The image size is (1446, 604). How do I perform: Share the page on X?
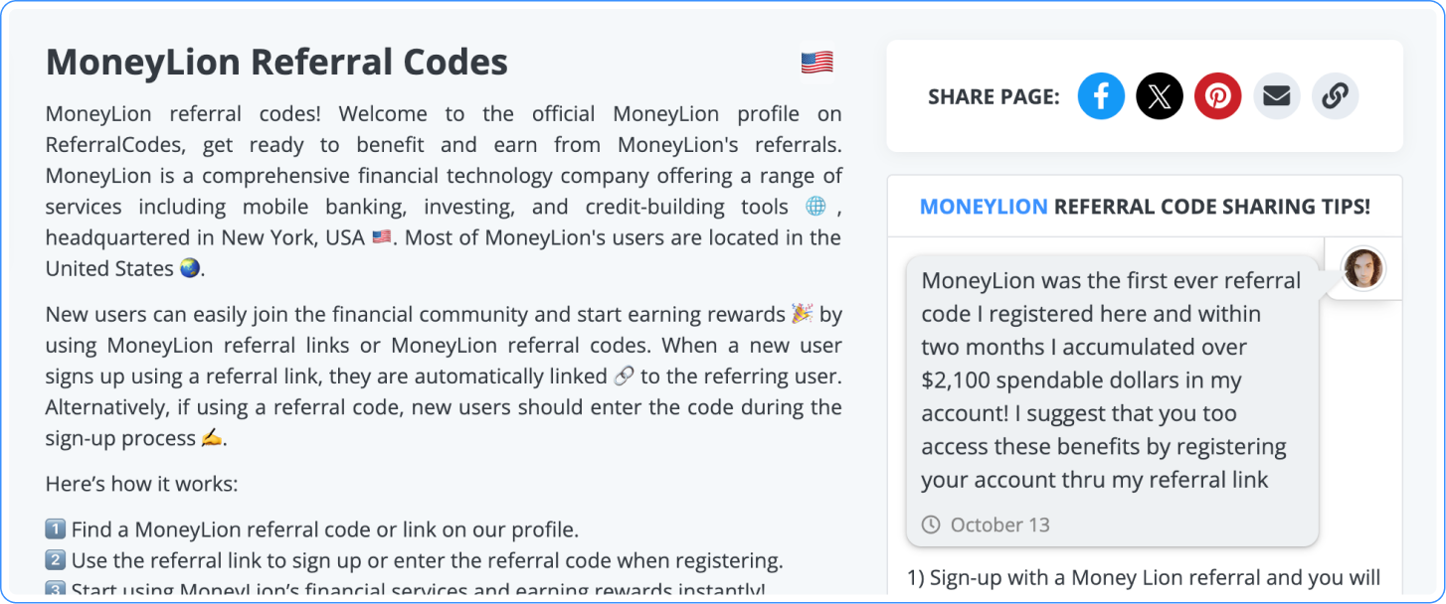click(x=1160, y=95)
